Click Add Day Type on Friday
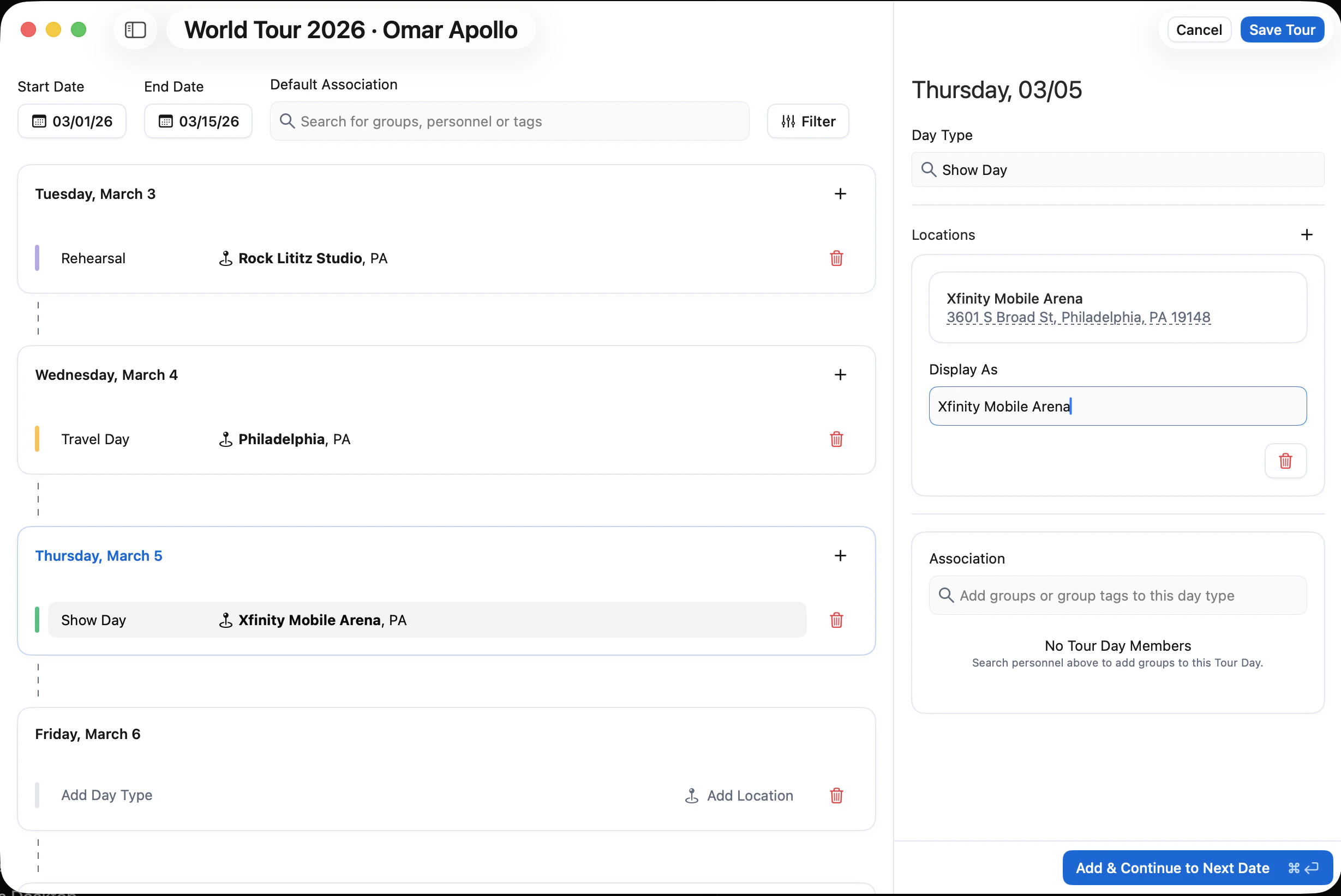Viewport: 1341px width, 896px height. click(106, 795)
